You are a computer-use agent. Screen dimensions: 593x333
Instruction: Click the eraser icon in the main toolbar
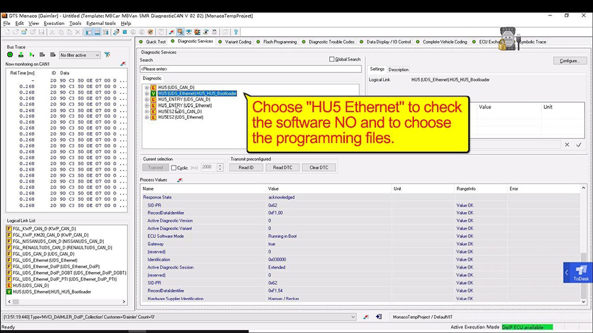pyautogui.click(x=172, y=32)
